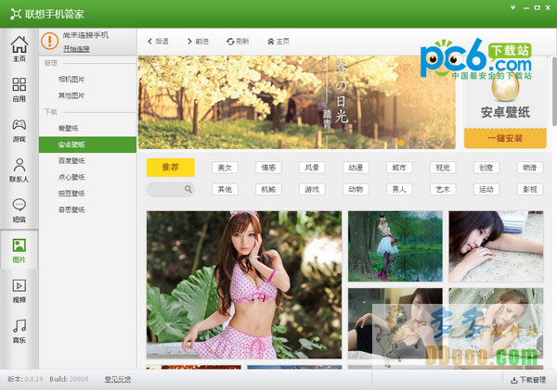Filter wallpapers by 视觉
This screenshot has width=557, height=390.
[443, 168]
